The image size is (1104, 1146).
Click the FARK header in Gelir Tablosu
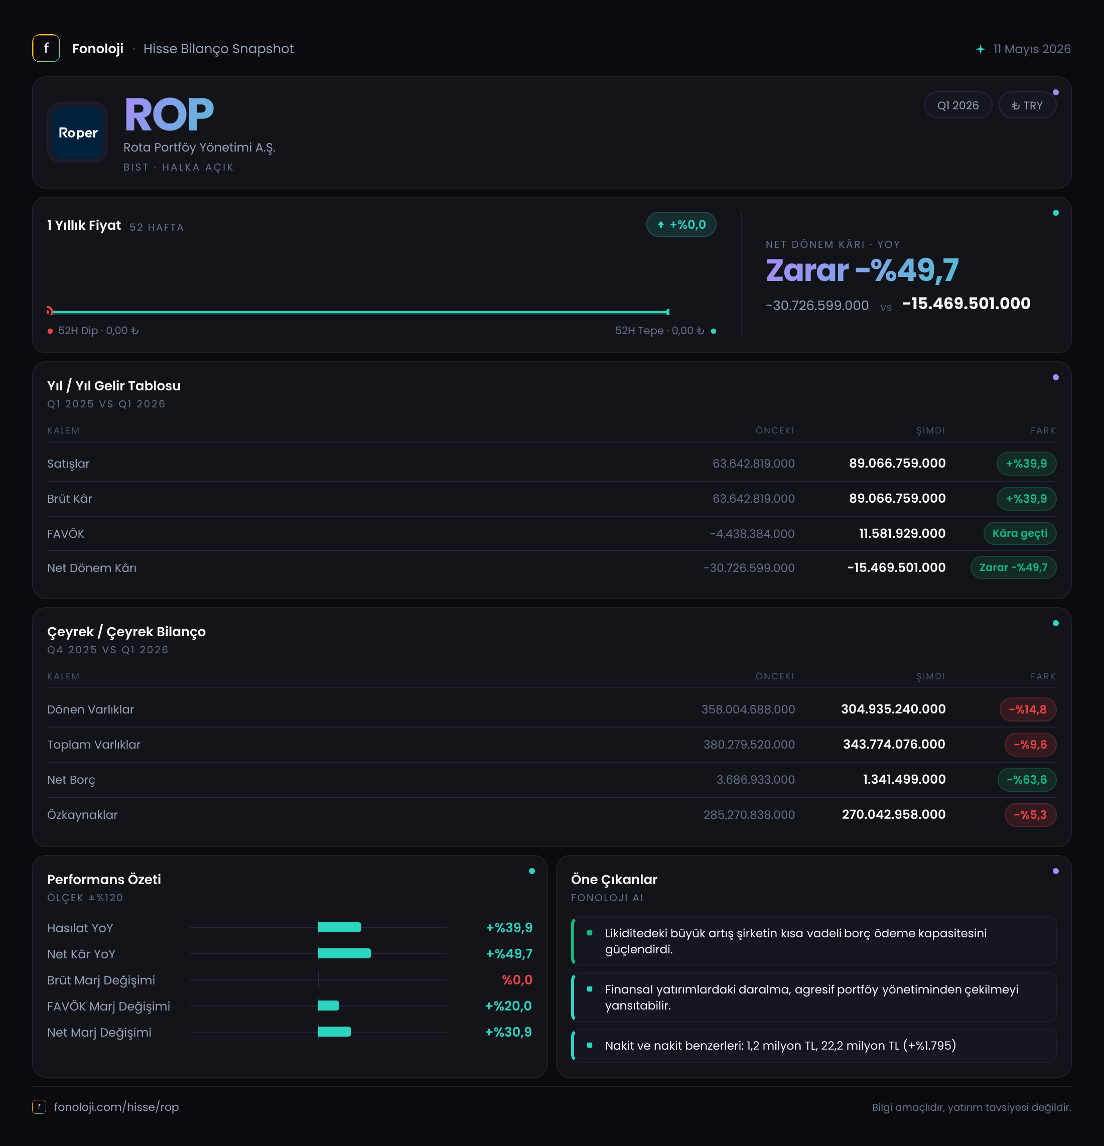coord(1043,431)
